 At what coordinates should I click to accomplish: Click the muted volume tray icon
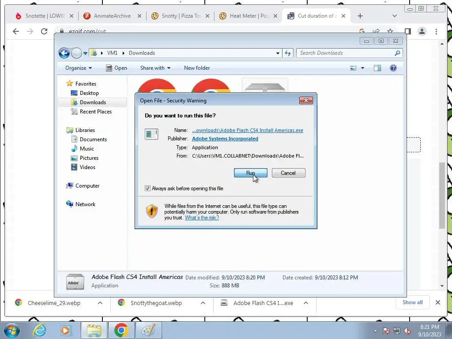click(407, 331)
